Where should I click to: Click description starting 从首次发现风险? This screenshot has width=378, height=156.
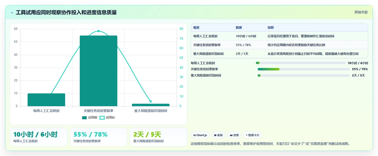coord(313,54)
